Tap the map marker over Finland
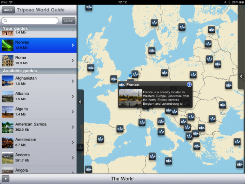 coord(212,29)
